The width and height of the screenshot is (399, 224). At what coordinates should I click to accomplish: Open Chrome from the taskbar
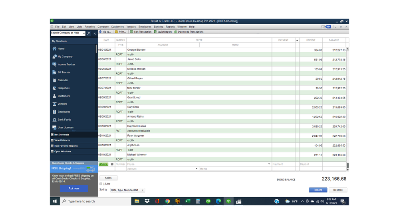point(167,201)
